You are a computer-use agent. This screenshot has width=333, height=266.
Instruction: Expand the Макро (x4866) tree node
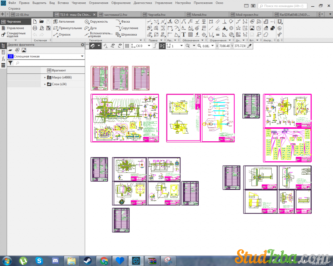45,77
